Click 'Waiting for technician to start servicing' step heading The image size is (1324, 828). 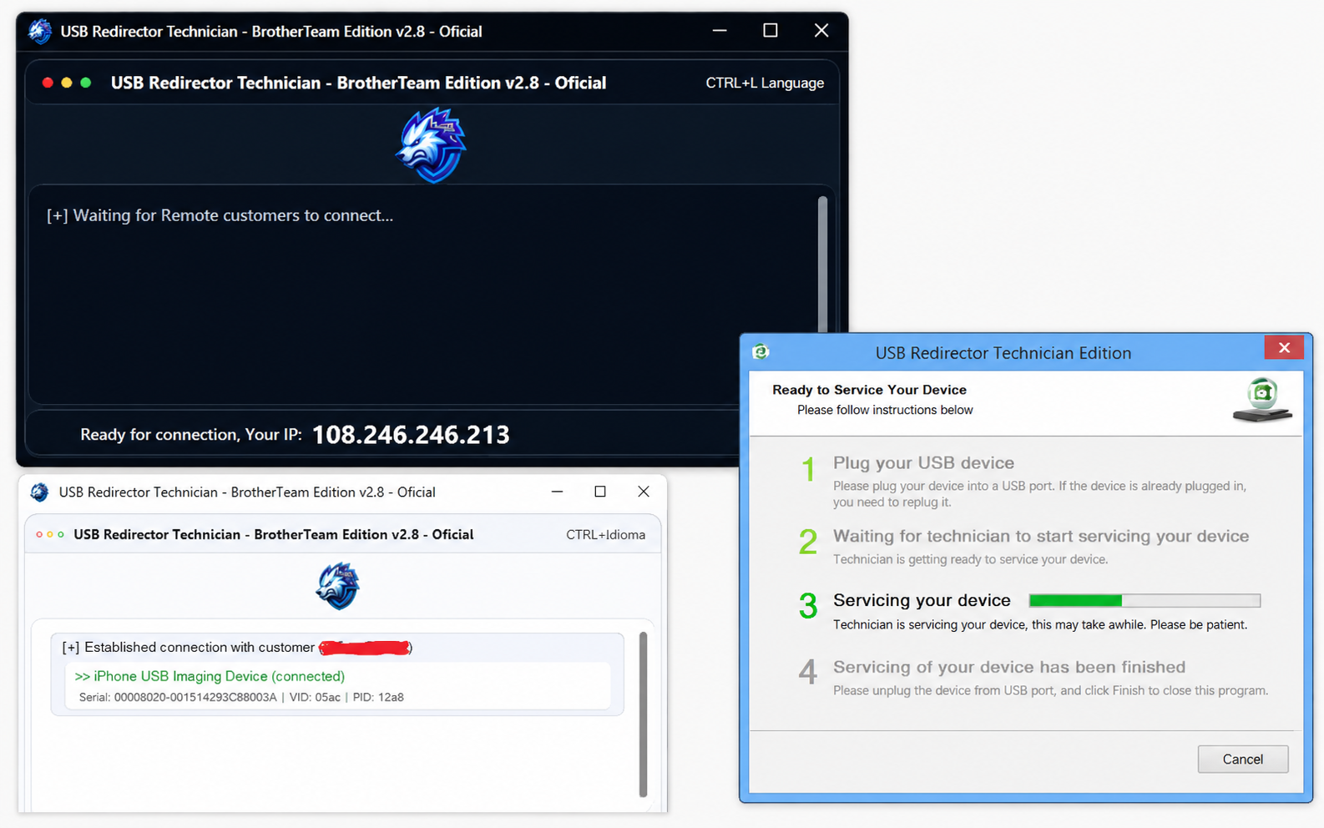1041,537
